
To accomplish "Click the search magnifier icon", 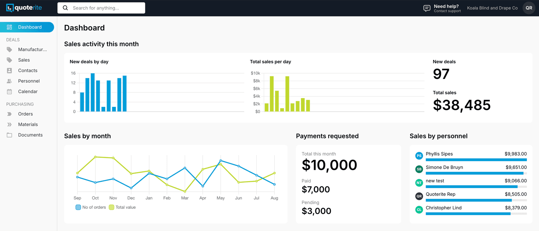I will tap(65, 8).
